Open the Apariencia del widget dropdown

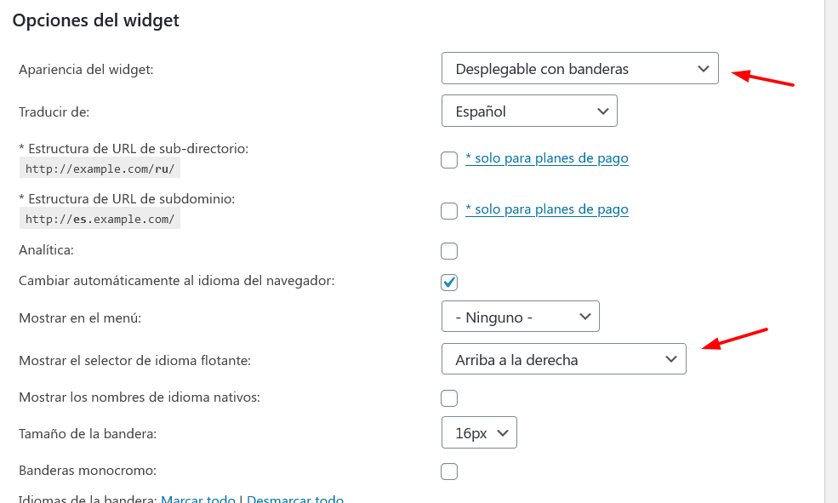click(x=580, y=68)
